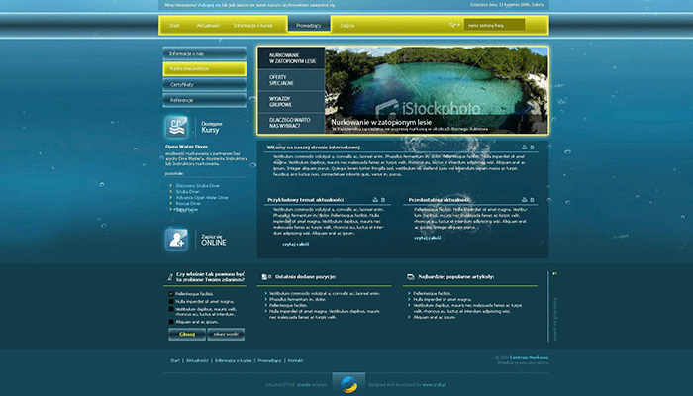Click PDF icon beside Przykładowy temat aktualności

point(383,200)
